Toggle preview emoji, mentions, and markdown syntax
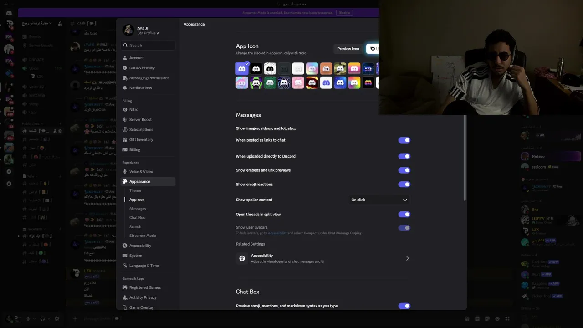 pos(404,306)
